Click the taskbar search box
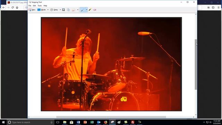The image size is (222, 125). click(31, 122)
